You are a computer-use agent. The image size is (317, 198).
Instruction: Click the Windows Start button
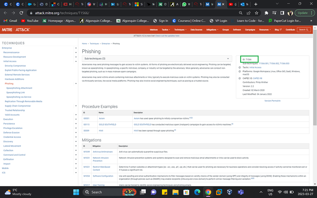pyautogui.click(x=76, y=192)
